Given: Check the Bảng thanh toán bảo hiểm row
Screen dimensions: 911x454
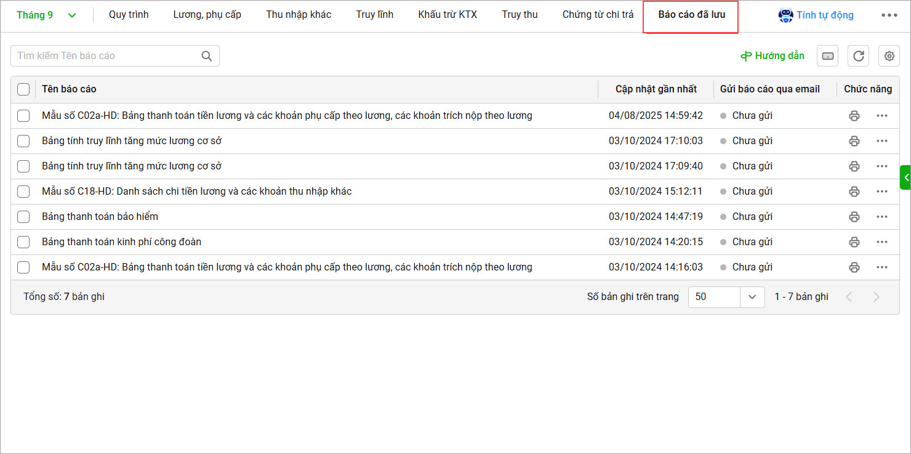Looking at the screenshot, I should point(23,217).
